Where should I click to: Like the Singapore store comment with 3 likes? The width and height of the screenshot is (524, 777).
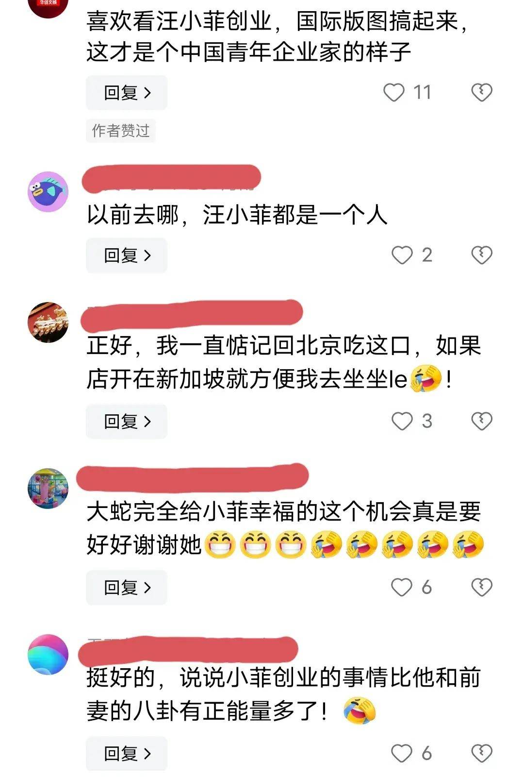click(402, 421)
